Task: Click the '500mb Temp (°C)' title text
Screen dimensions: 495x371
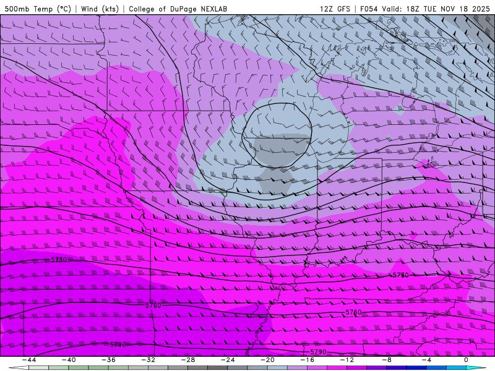Action: coord(38,9)
